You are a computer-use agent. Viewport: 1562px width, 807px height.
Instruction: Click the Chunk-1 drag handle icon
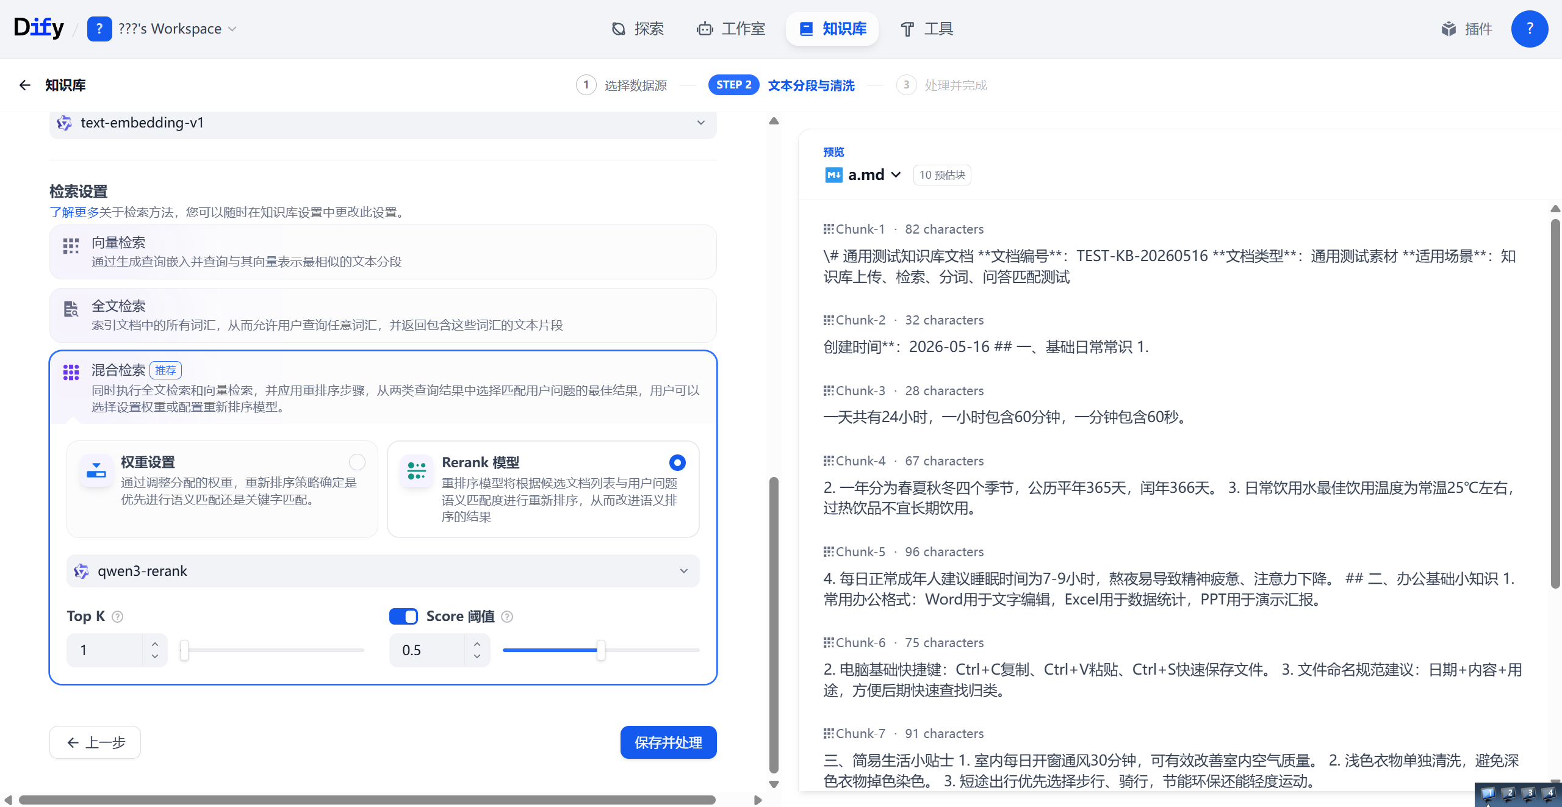[x=829, y=229]
